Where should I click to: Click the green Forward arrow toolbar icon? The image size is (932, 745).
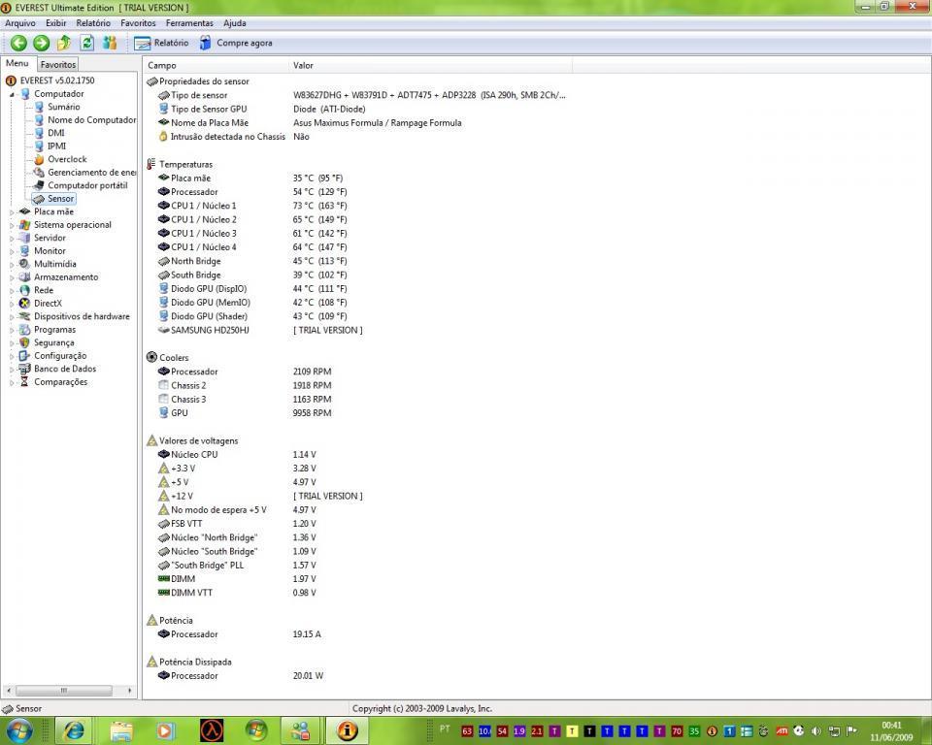click(41, 43)
